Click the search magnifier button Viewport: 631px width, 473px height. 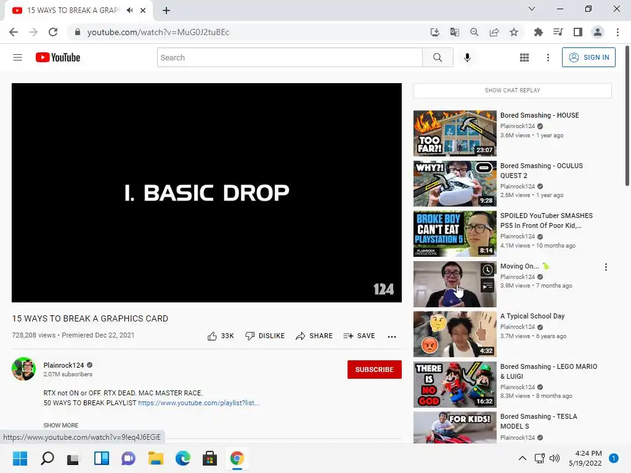(x=438, y=57)
